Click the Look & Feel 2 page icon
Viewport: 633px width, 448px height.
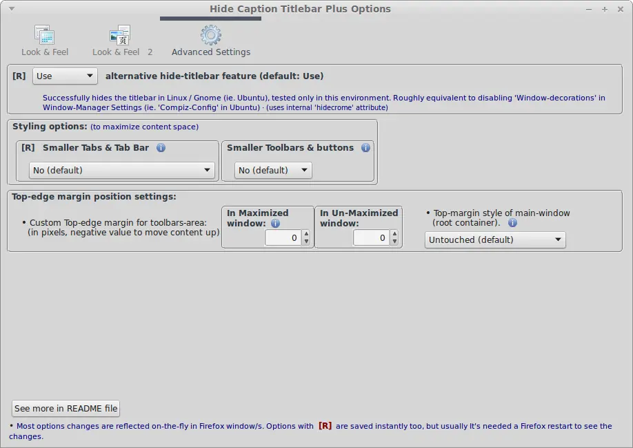pyautogui.click(x=120, y=35)
